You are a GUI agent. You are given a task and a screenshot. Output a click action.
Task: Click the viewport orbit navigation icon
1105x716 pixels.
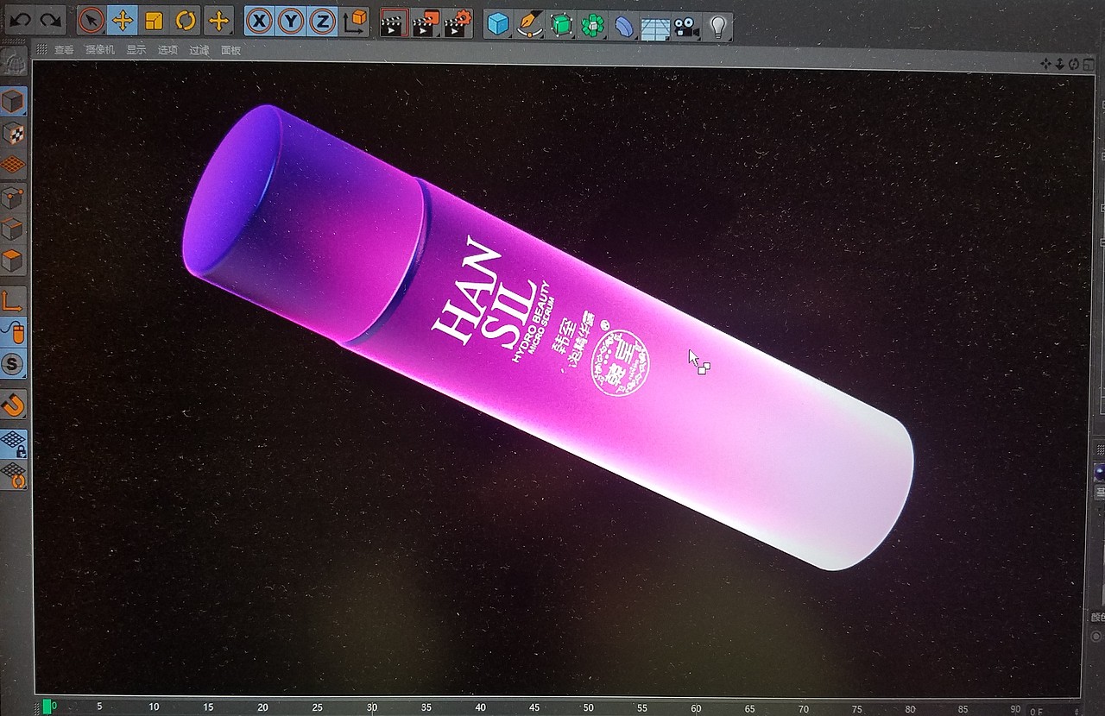(x=1073, y=64)
